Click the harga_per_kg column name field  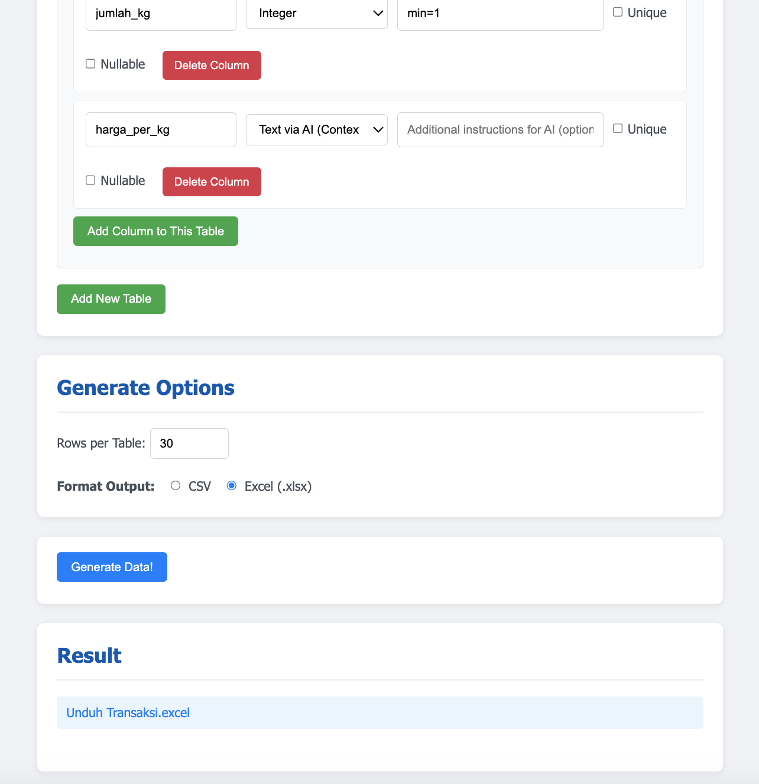(x=161, y=129)
